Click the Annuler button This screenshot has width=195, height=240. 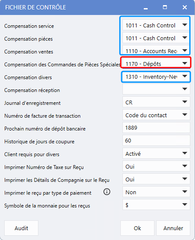pos(173,228)
